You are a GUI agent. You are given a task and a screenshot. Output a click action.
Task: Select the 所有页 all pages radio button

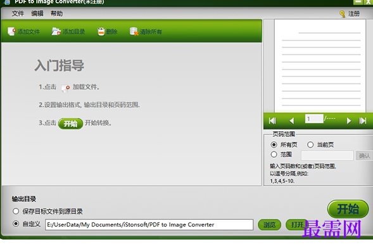[274, 144]
